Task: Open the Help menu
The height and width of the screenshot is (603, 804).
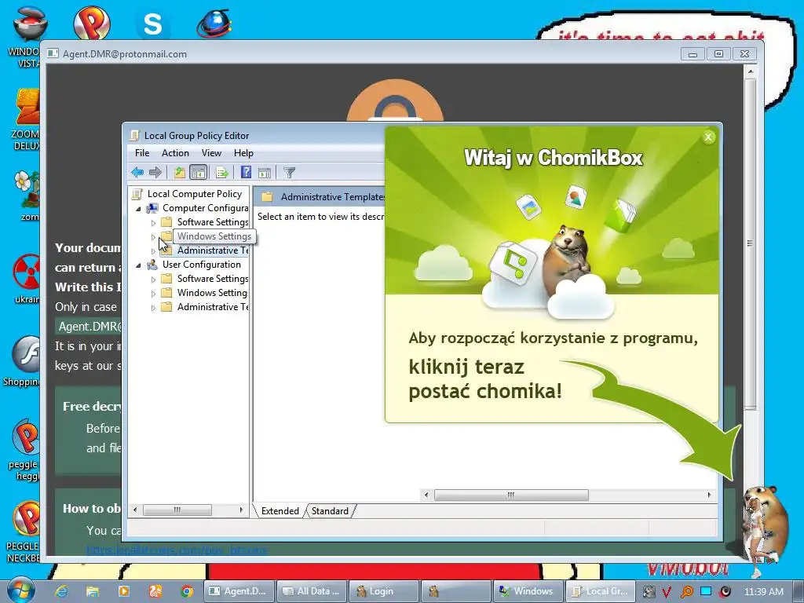Action: 243,153
